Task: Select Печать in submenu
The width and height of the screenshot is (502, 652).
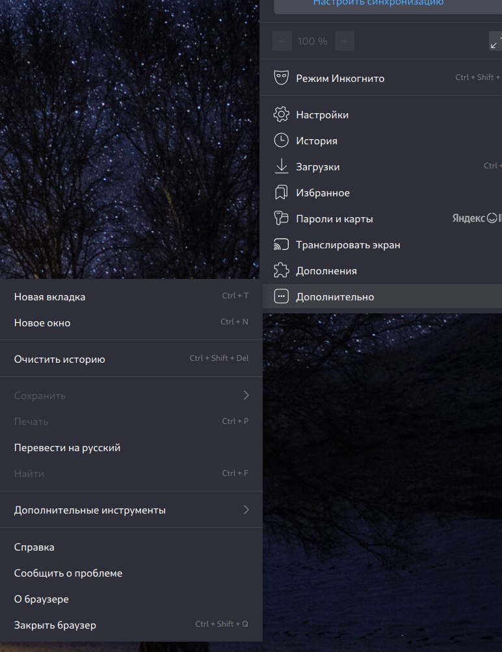Action: point(131,421)
